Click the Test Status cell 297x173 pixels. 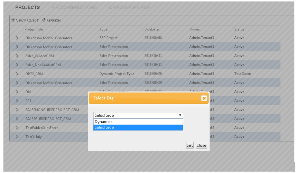click(x=243, y=74)
